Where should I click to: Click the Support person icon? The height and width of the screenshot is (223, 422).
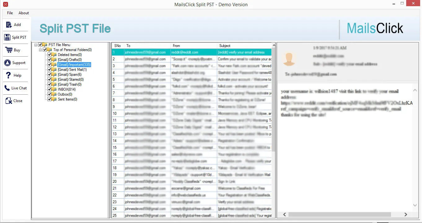coord(7,62)
